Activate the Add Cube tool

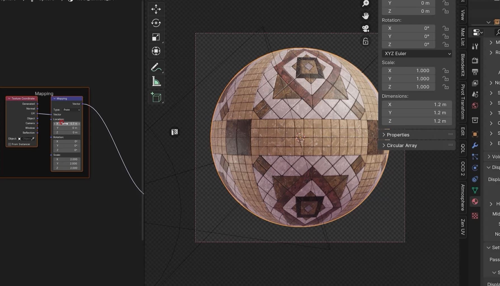pyautogui.click(x=156, y=97)
